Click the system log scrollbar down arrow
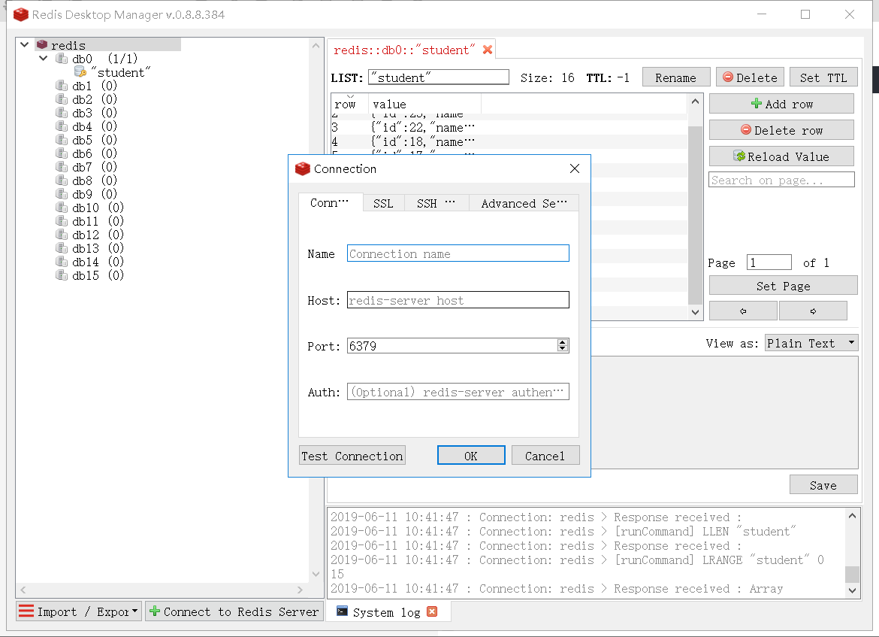Image resolution: width=879 pixels, height=637 pixels. click(x=852, y=590)
